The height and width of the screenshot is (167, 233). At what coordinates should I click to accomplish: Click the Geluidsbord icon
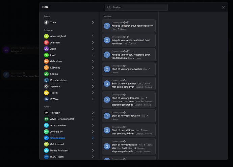pyautogui.click(x=46, y=144)
